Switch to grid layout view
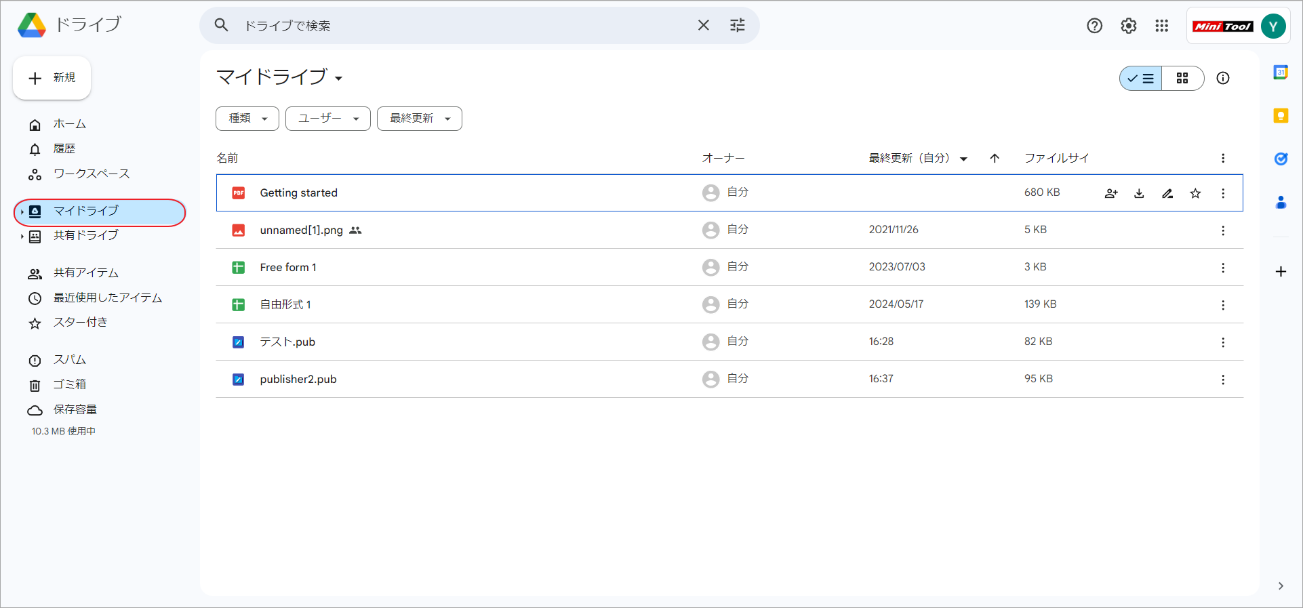 (x=1183, y=79)
